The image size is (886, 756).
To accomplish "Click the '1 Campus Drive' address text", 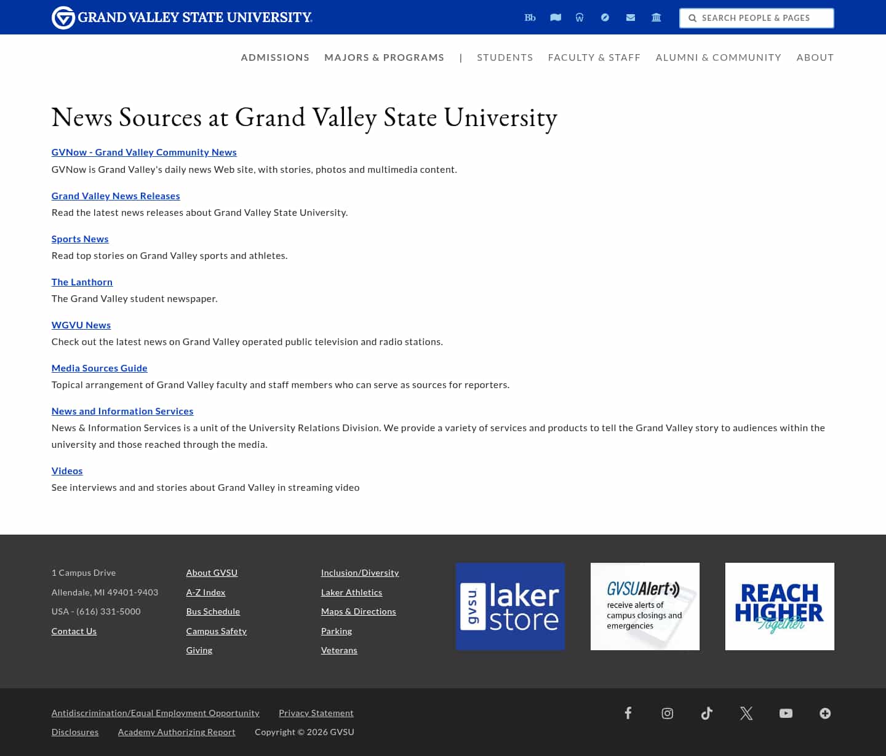I will click(x=84, y=573).
